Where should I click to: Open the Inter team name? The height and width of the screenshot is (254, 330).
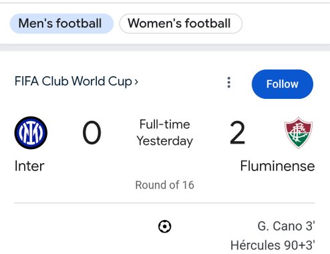29,166
